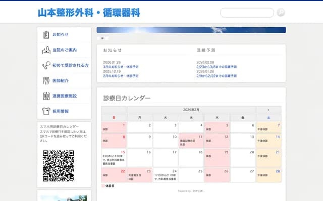Viewport: 323px width, 201px height.
Task: Click the small slideshow indicator below banner
Action: 102,38
